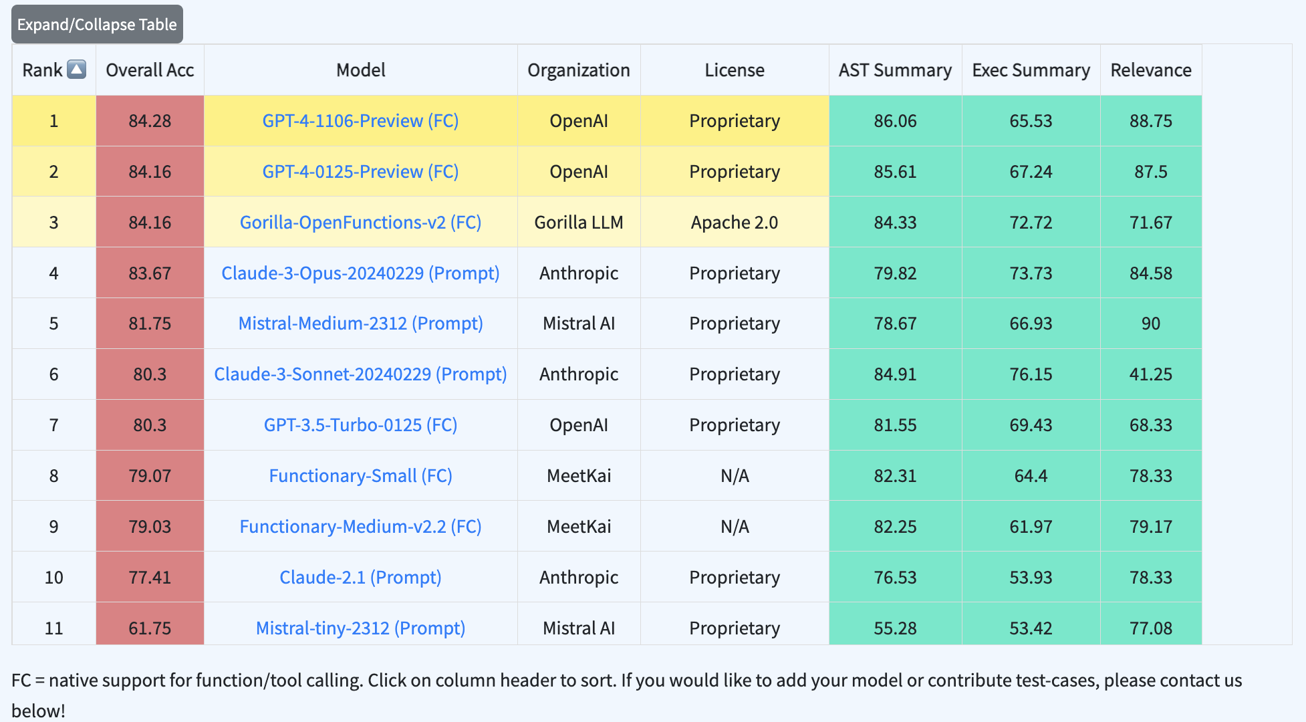This screenshot has height=722, width=1306.
Task: Sort by License column header
Action: coord(735,70)
